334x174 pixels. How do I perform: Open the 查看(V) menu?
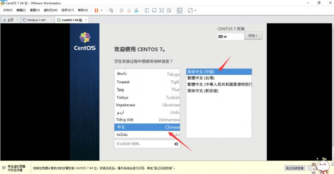click(x=35, y=10)
